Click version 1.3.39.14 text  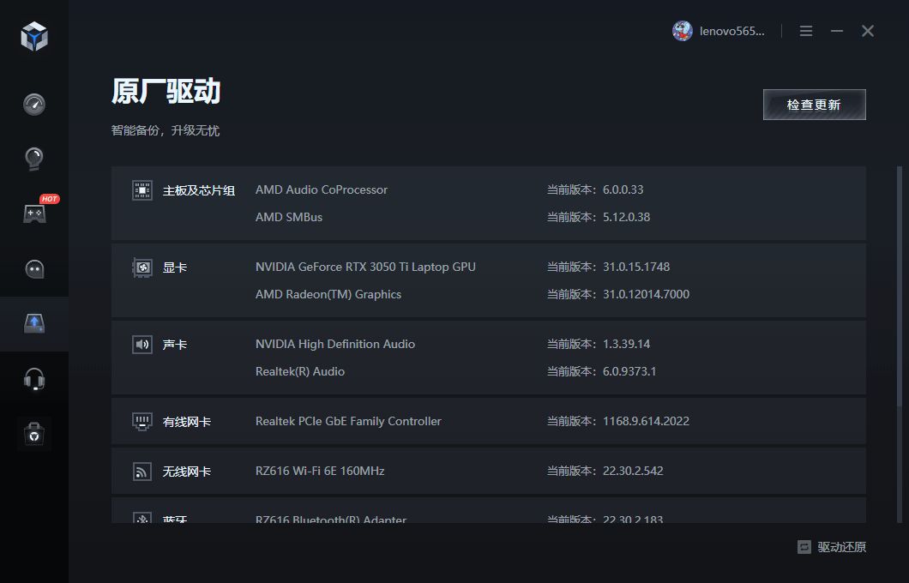[x=626, y=344]
